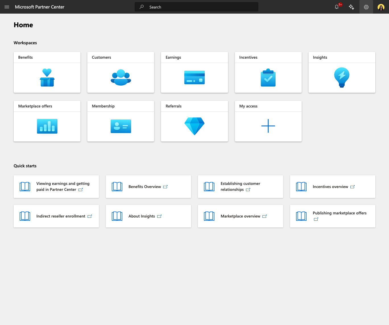Open Publishing marketplace offers quick start
Viewport: 389px width, 325px height.
[333, 216]
